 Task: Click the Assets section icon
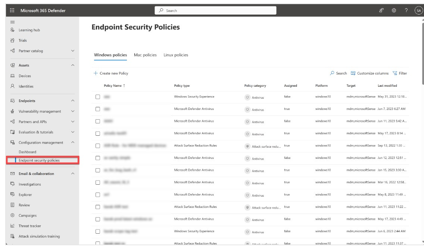pos(12,65)
